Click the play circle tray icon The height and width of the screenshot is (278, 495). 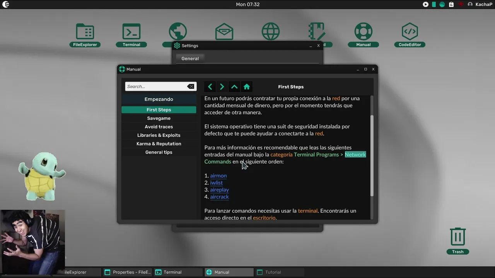pyautogui.click(x=425, y=4)
